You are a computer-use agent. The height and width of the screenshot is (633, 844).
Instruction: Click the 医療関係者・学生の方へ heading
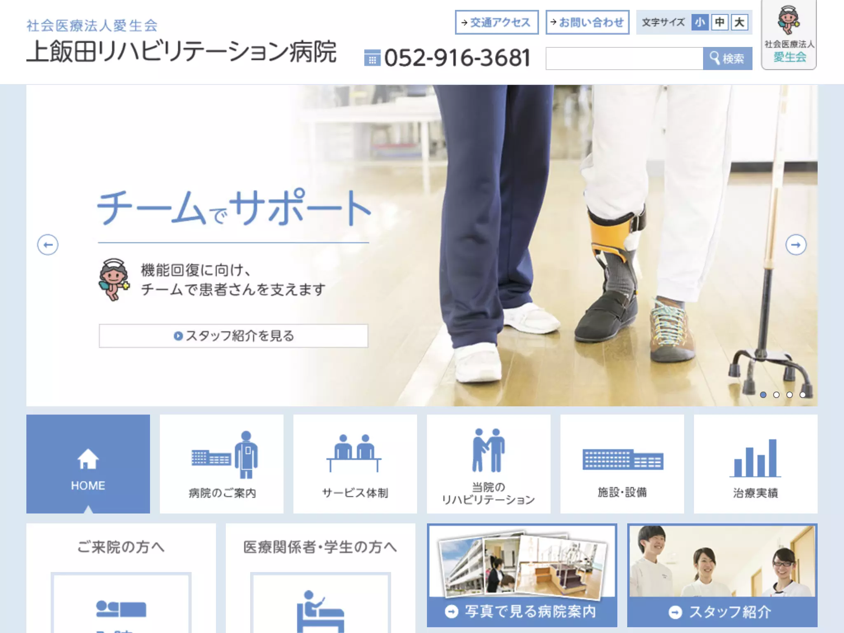[321, 547]
